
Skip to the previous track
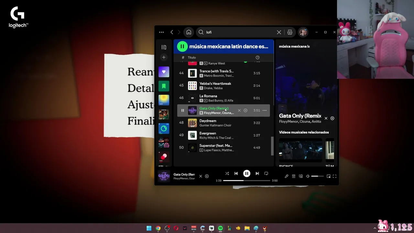point(236,174)
